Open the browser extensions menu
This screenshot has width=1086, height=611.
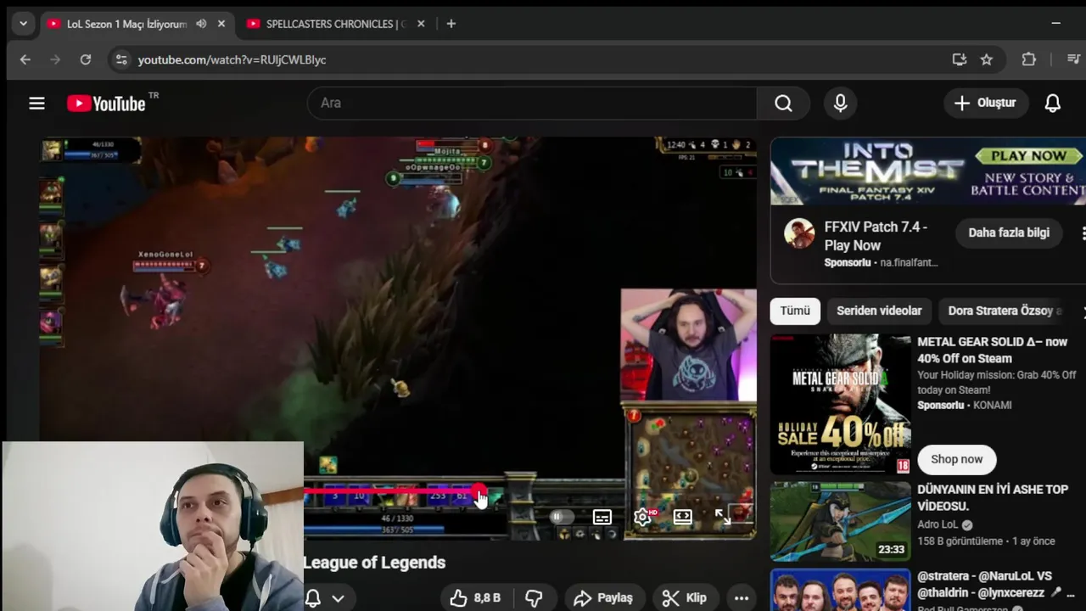coord(1029,59)
